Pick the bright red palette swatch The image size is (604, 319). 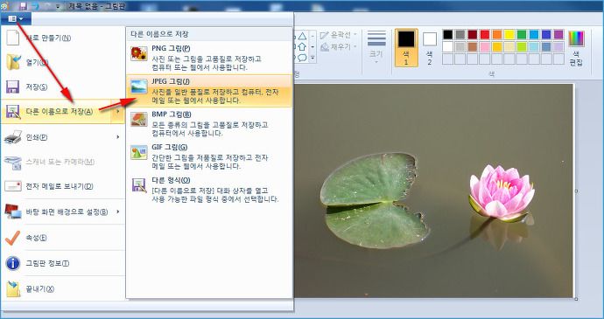[485, 35]
